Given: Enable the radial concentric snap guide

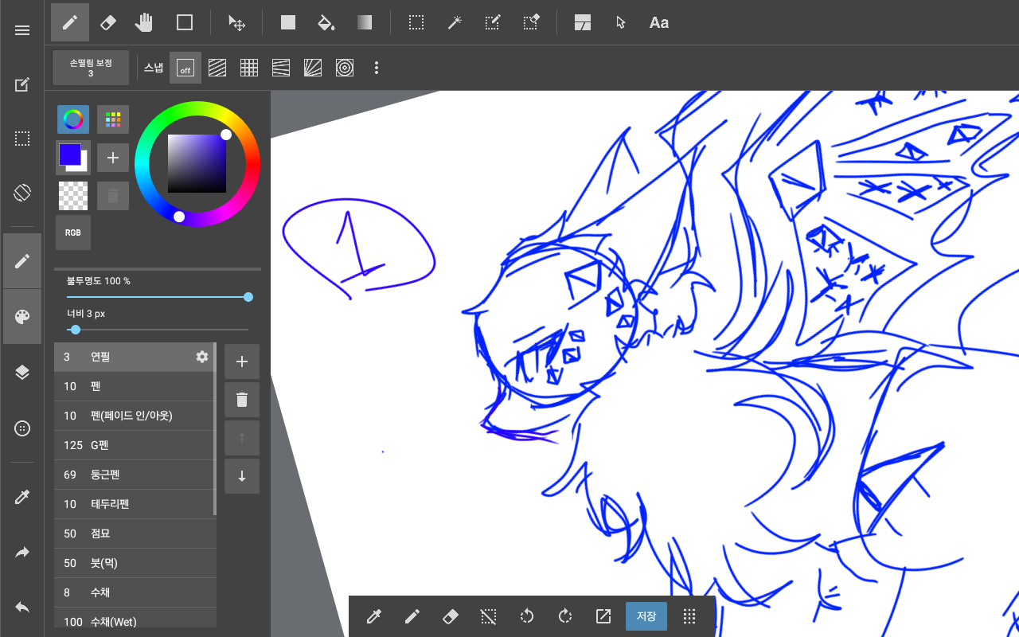Looking at the screenshot, I should (x=345, y=68).
